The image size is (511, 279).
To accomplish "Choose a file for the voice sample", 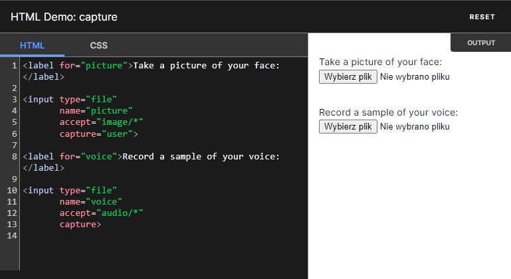I will click(348, 126).
